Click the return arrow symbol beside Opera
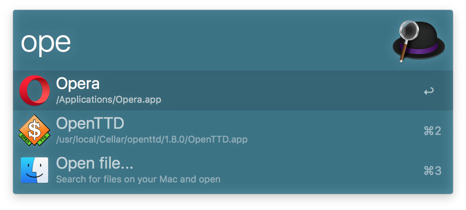 pos(429,91)
